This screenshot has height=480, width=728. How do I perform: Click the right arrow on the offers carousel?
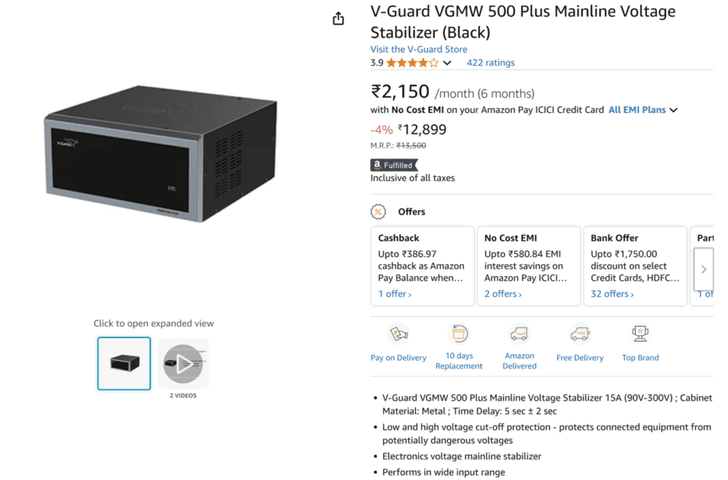coord(702,269)
